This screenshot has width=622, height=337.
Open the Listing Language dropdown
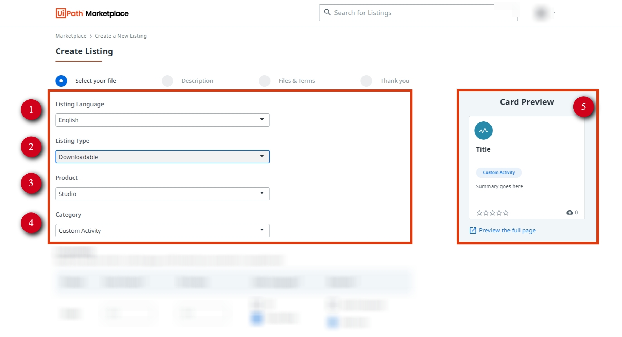tap(162, 120)
